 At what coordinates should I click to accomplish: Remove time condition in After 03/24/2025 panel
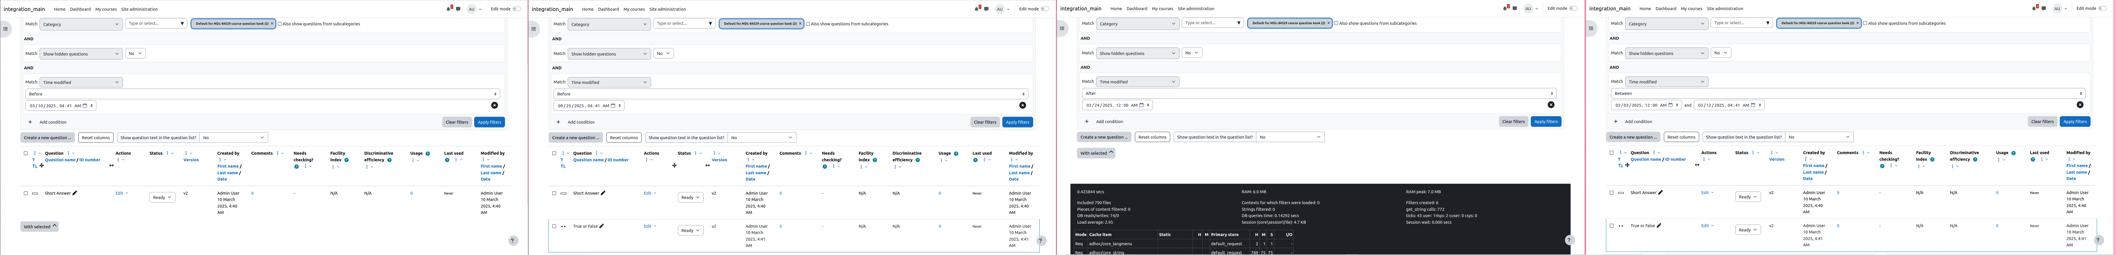1551,105
